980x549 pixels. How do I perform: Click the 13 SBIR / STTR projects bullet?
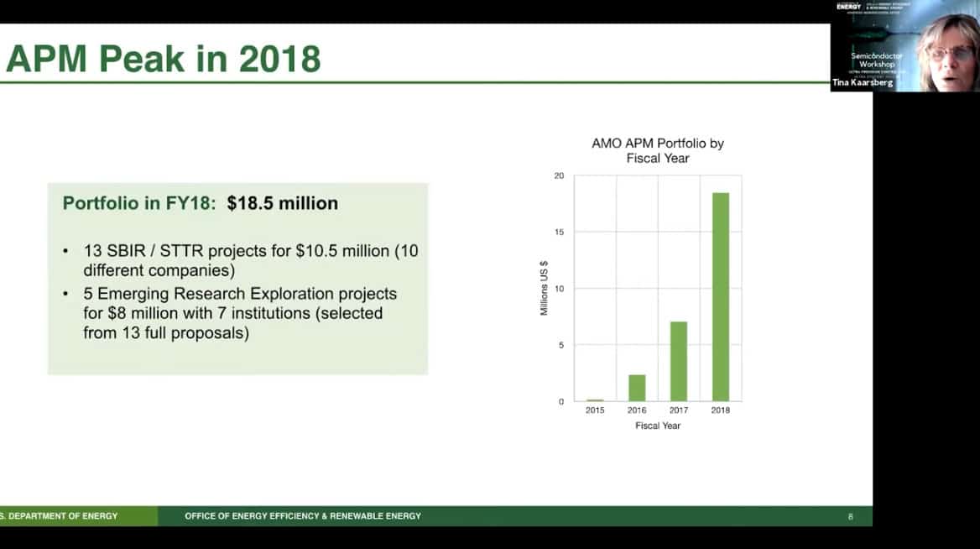point(239,260)
